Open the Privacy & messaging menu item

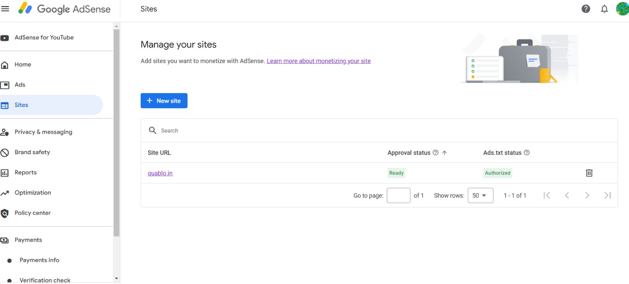coord(43,132)
